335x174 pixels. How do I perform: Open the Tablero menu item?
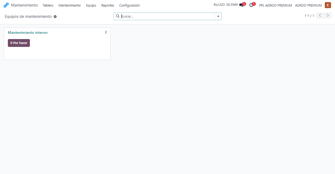tap(48, 5)
